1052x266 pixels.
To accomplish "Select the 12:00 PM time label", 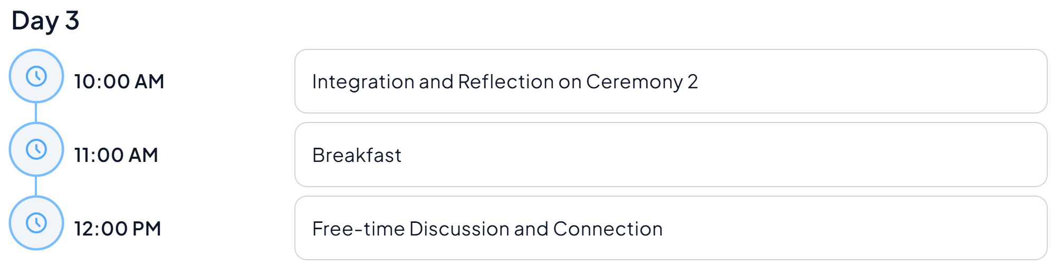I will 117,229.
